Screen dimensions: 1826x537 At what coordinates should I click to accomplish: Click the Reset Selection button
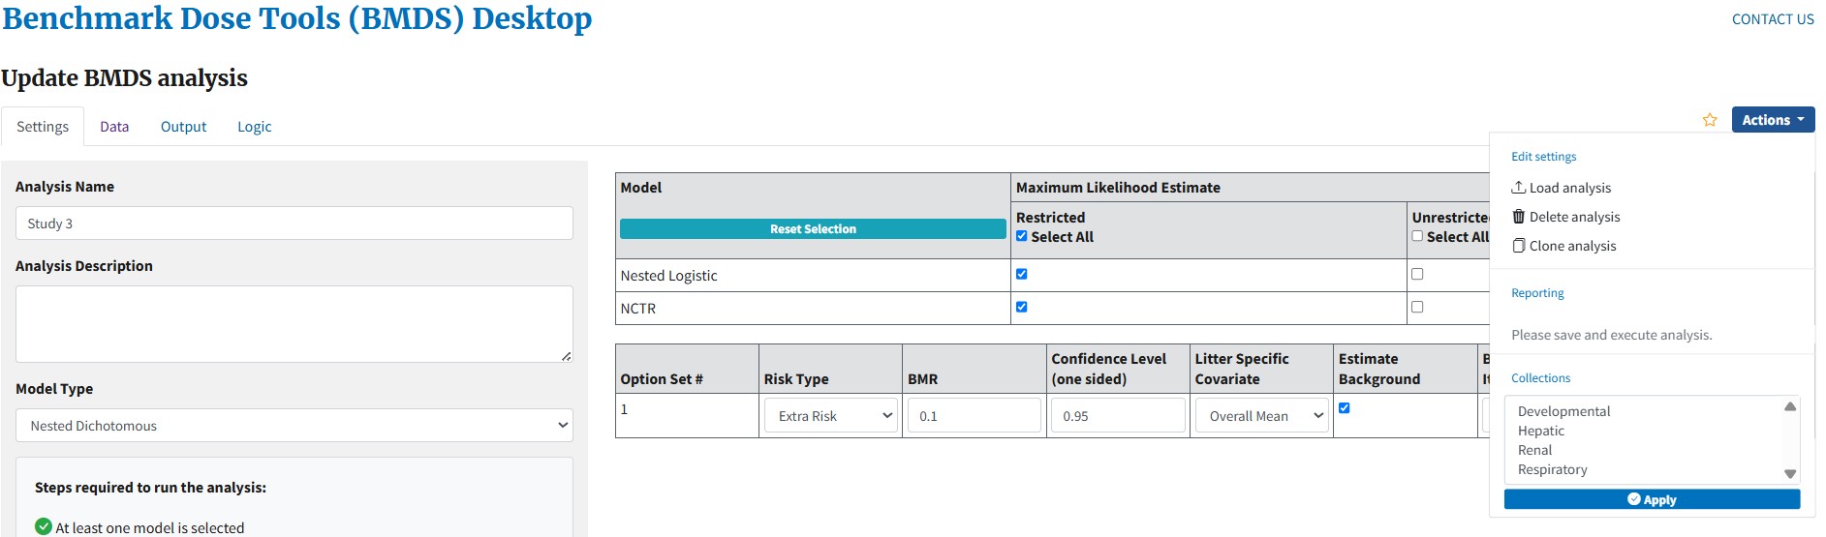click(x=813, y=228)
